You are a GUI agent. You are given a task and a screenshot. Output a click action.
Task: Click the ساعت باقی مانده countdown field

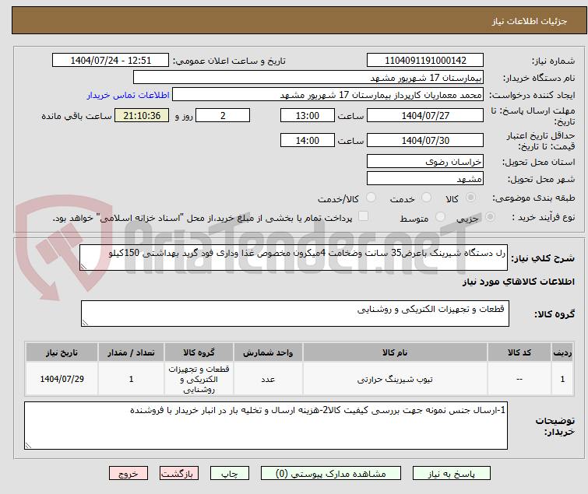(142, 115)
